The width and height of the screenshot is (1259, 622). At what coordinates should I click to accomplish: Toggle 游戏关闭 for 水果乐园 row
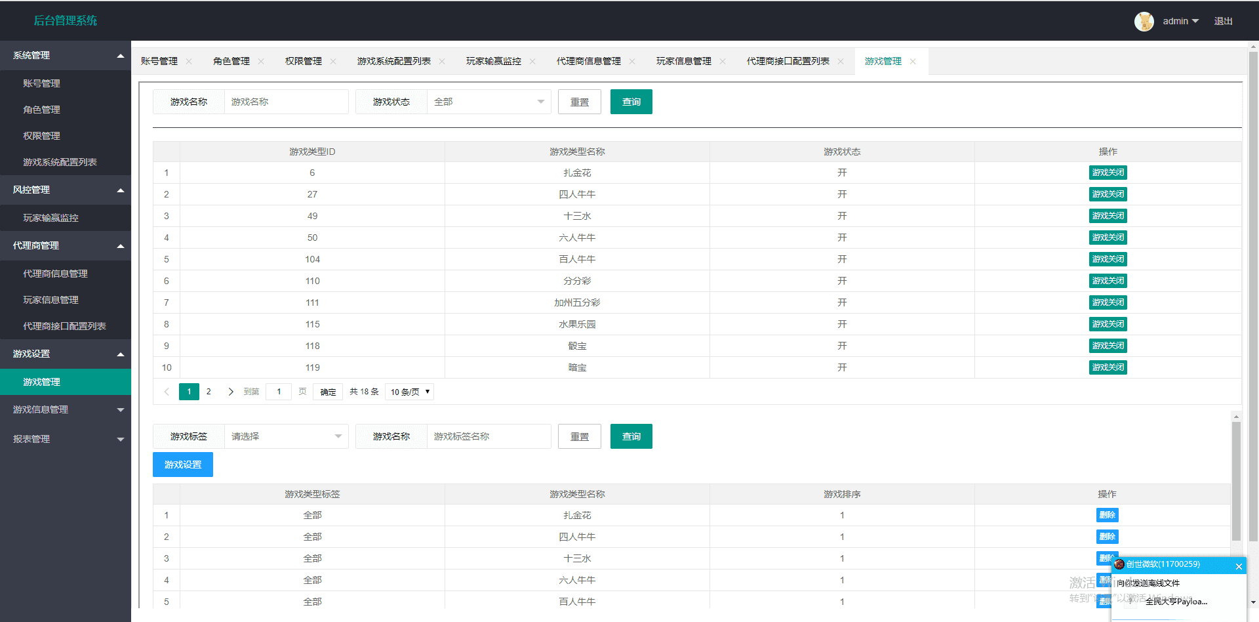[x=1108, y=324]
